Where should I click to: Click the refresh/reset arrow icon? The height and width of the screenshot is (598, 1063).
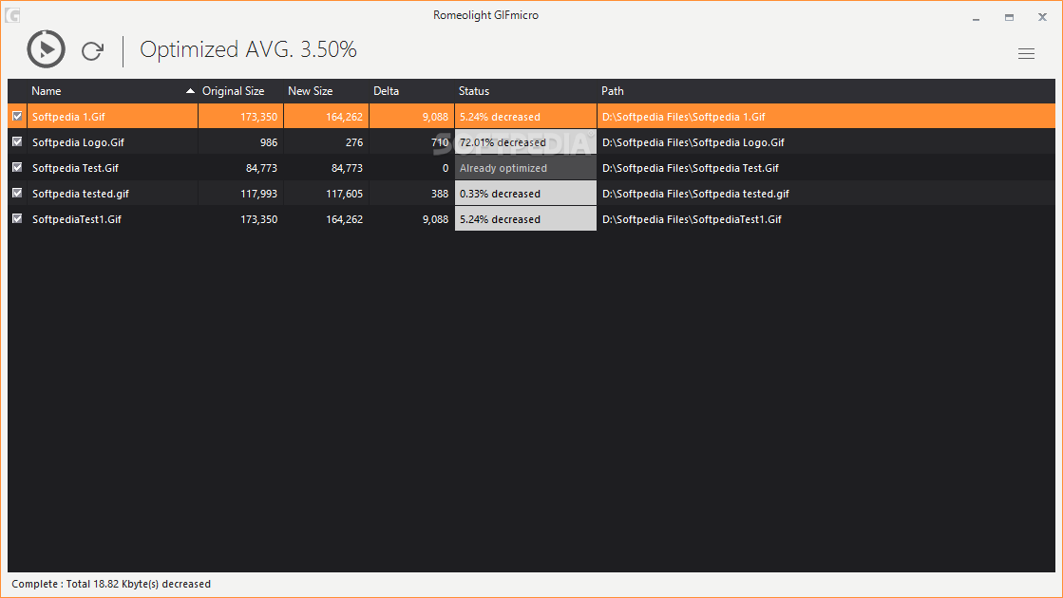[92, 51]
